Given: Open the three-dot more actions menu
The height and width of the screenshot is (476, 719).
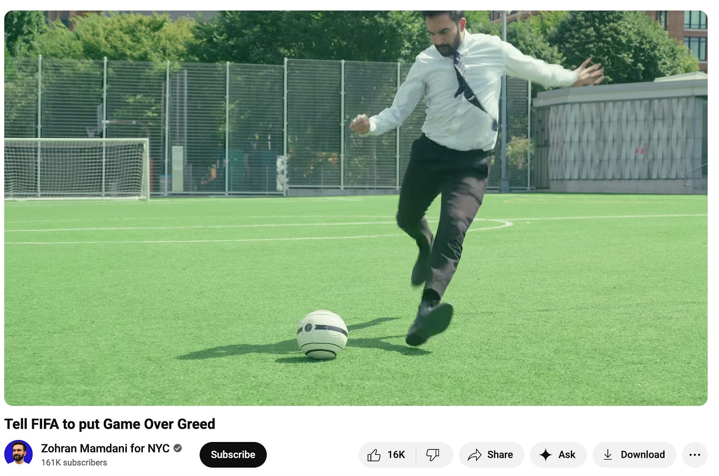Looking at the screenshot, I should [694, 455].
